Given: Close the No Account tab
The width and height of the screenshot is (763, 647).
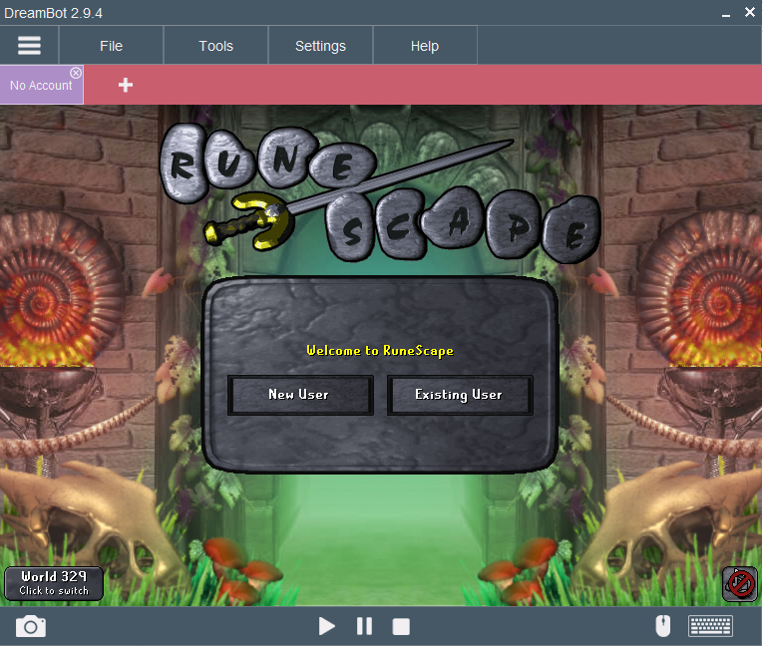Looking at the screenshot, I should pyautogui.click(x=76, y=73).
